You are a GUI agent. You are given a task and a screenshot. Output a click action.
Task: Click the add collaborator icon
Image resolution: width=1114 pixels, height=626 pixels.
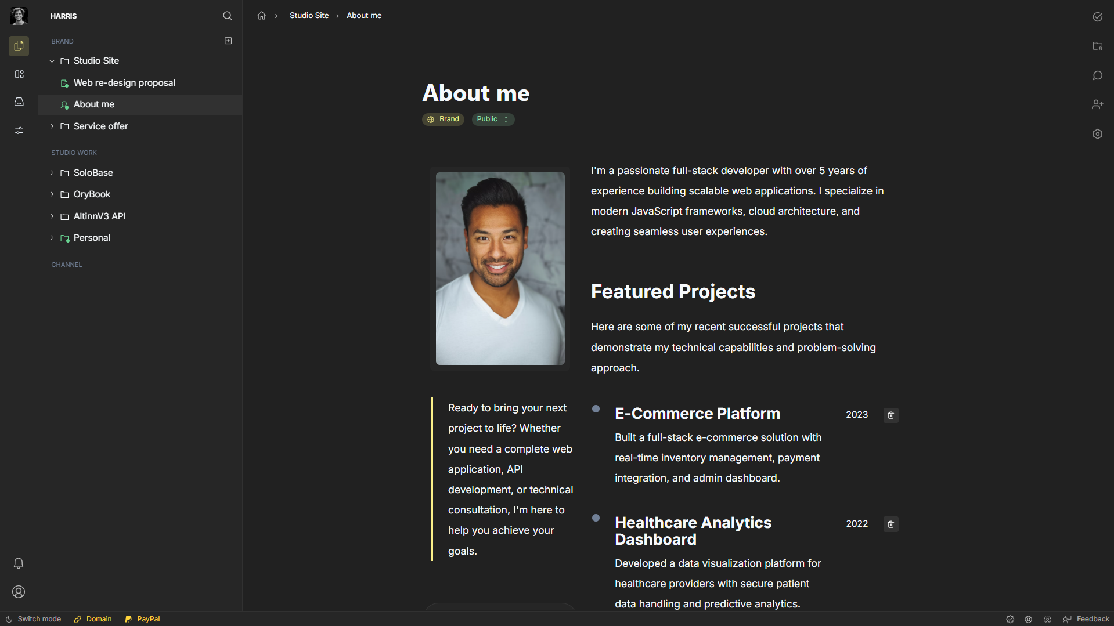(x=1097, y=104)
